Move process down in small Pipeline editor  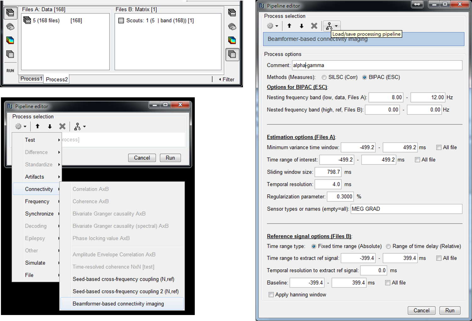click(x=50, y=126)
